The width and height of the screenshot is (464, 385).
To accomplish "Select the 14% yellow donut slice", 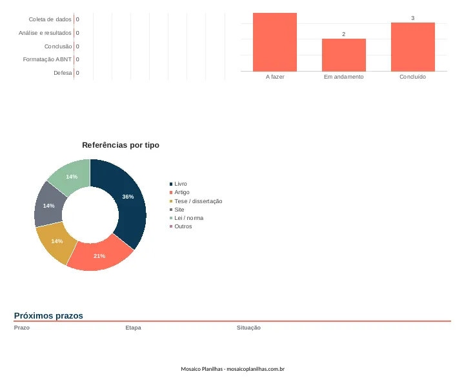I will [x=56, y=242].
